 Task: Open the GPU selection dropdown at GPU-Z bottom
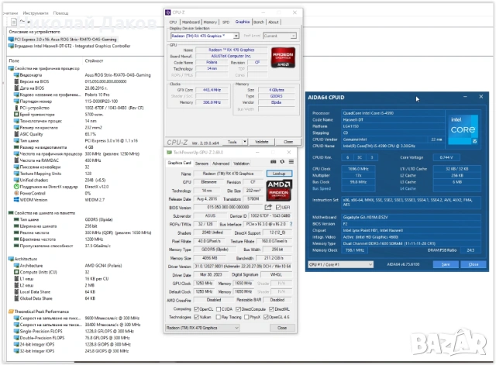click(x=202, y=328)
